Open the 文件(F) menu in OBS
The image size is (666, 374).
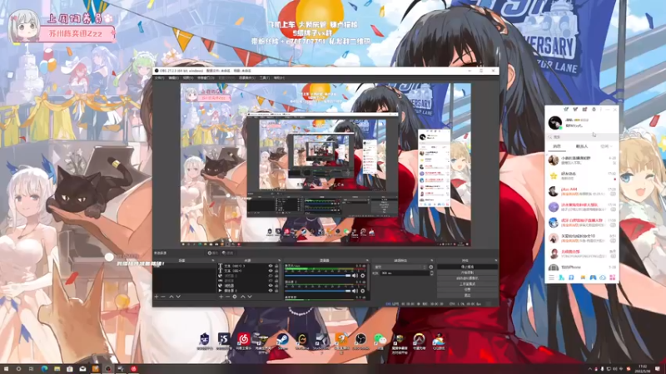pyautogui.click(x=159, y=78)
